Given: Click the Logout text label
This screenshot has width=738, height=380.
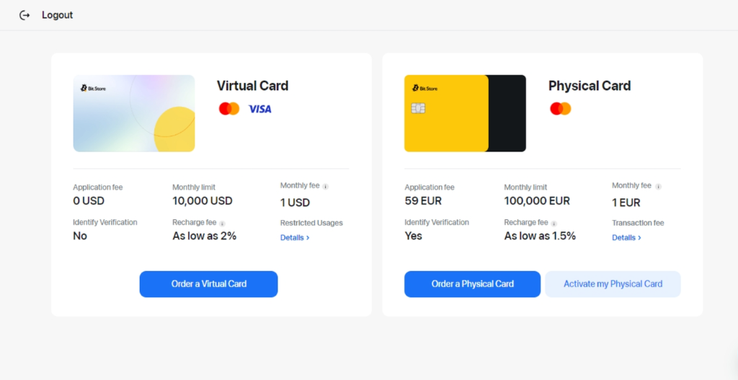Looking at the screenshot, I should 57,15.
